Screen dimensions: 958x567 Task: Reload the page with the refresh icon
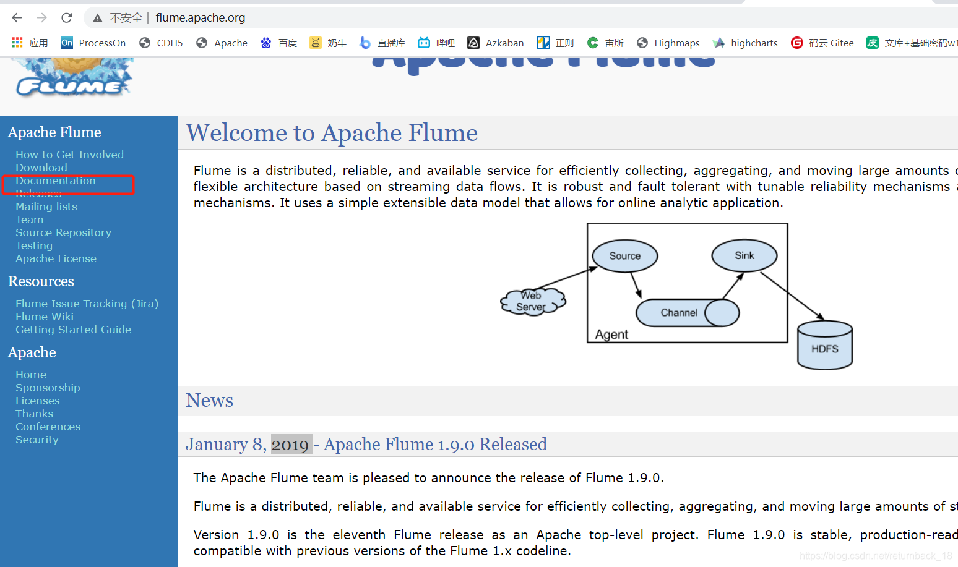pos(67,18)
